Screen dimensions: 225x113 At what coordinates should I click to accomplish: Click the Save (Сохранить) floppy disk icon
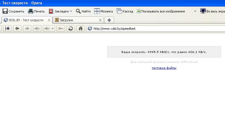(5, 11)
